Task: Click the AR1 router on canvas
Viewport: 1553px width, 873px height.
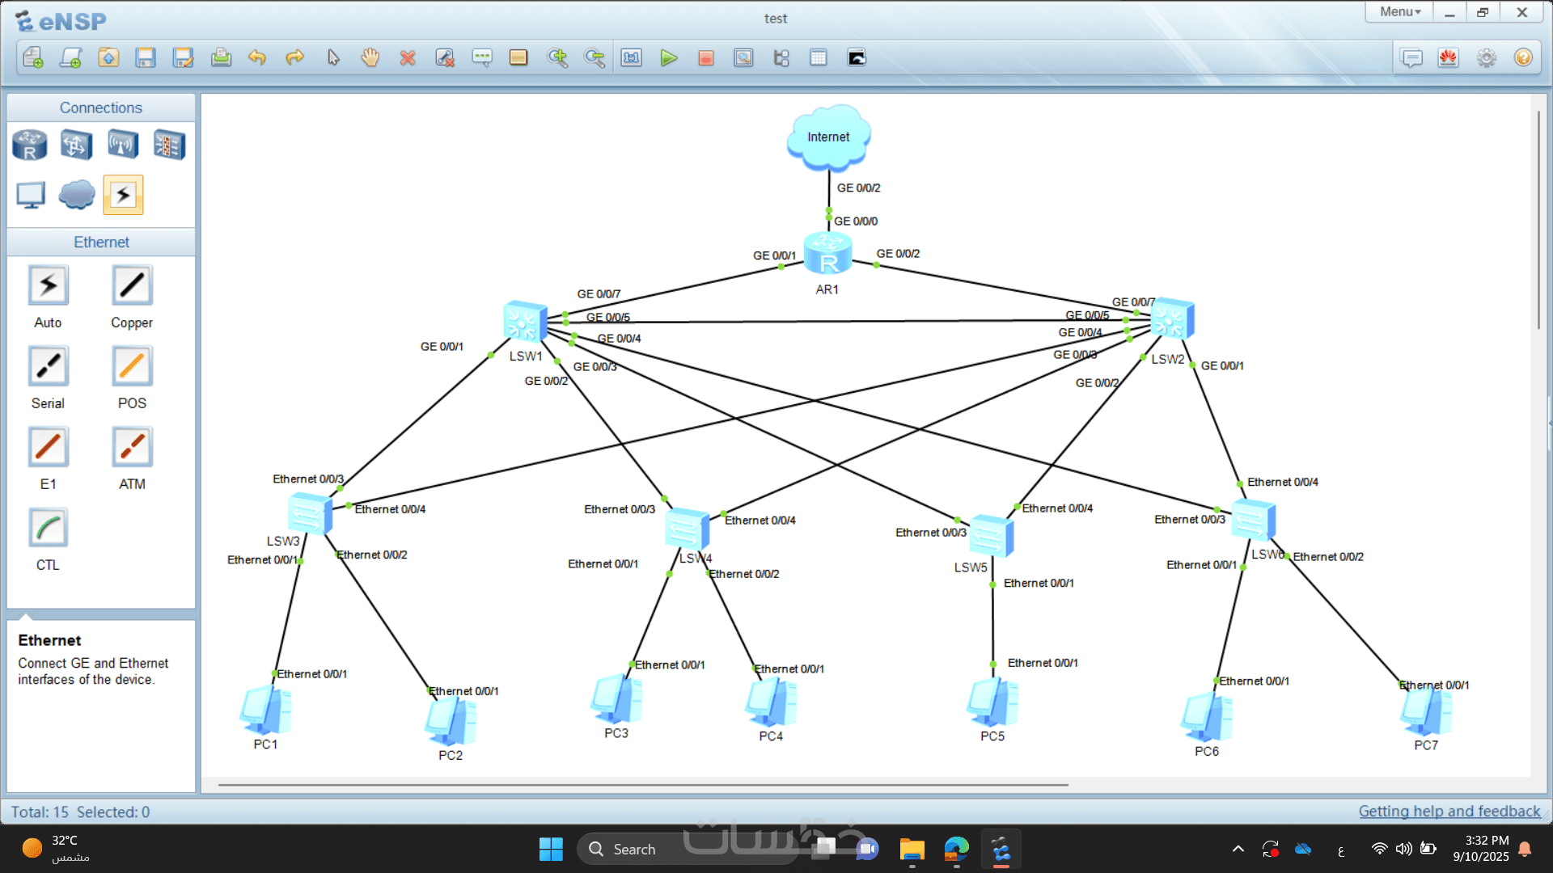Action: 827,254
